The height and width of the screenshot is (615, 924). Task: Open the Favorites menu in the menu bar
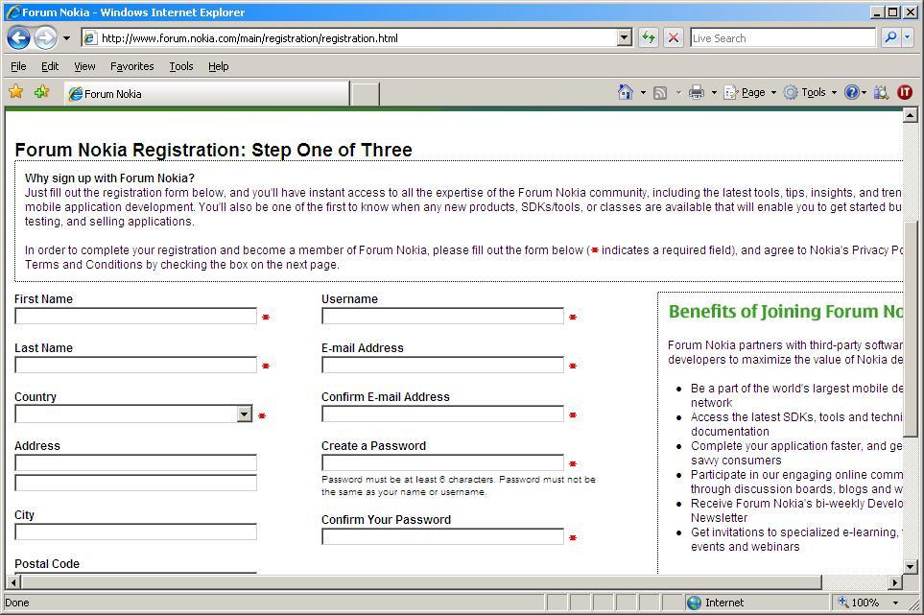coord(131,66)
